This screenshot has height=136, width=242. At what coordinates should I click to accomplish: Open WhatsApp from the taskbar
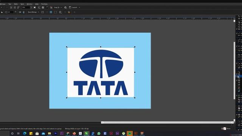click(99, 133)
